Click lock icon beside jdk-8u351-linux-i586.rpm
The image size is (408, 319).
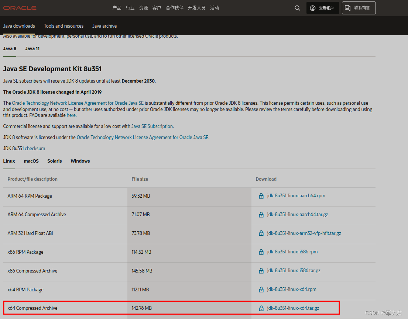coord(261,252)
